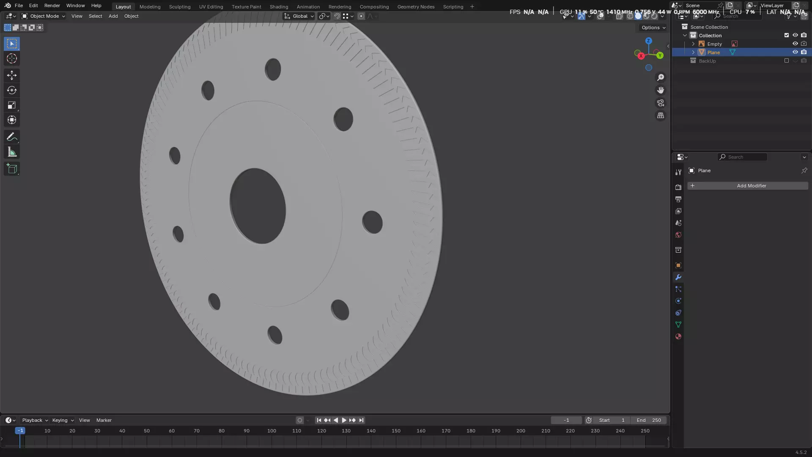Open the viewport Options dropdown
The height and width of the screenshot is (457, 812).
tap(653, 28)
